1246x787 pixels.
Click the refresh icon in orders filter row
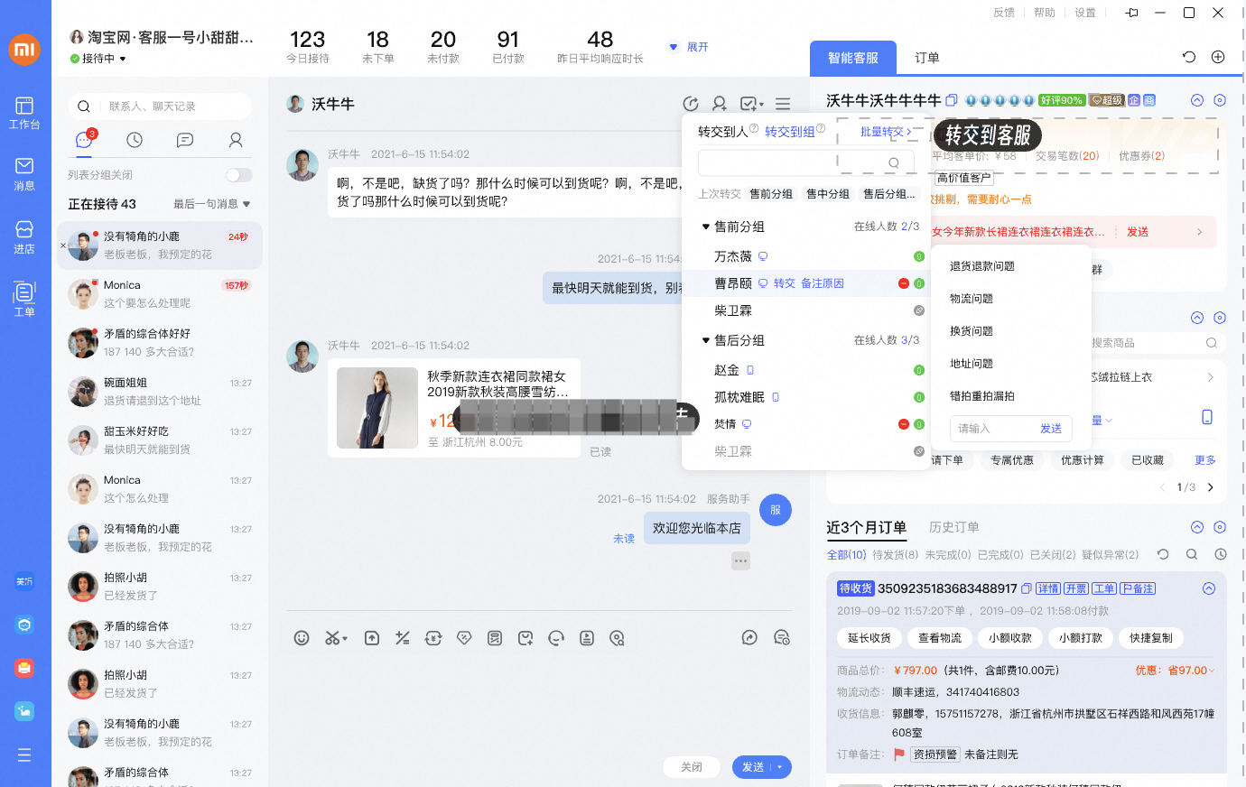point(1163,554)
